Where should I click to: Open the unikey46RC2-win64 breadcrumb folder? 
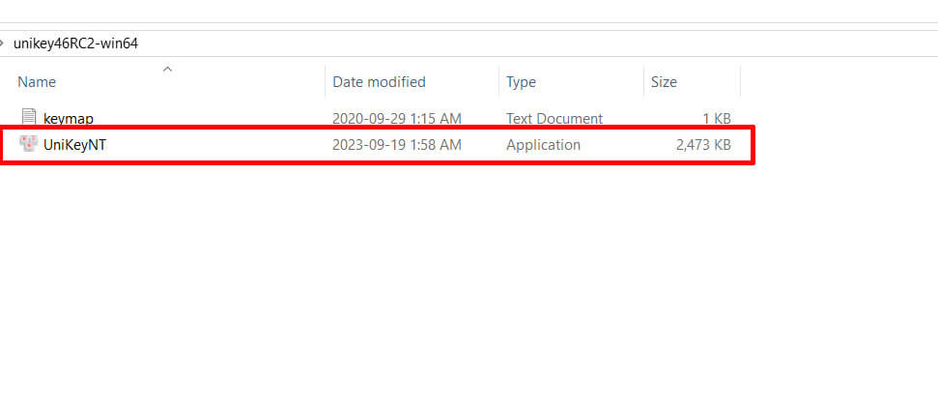point(75,43)
